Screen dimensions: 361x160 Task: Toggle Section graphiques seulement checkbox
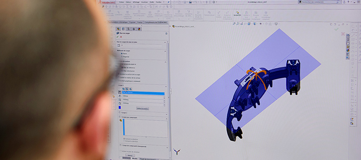coord(119,81)
